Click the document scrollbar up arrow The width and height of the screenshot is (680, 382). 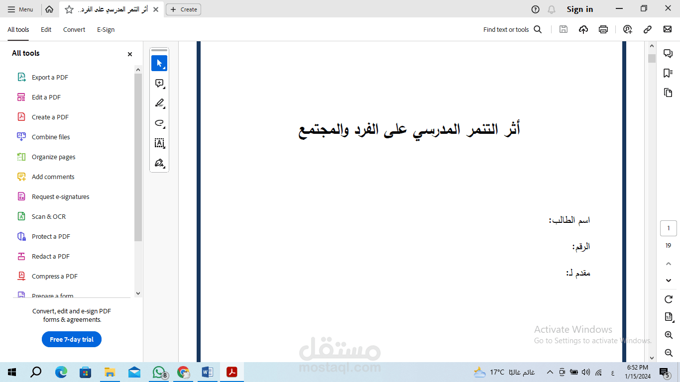tap(652, 46)
